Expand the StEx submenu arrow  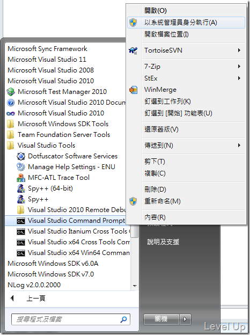(239, 78)
